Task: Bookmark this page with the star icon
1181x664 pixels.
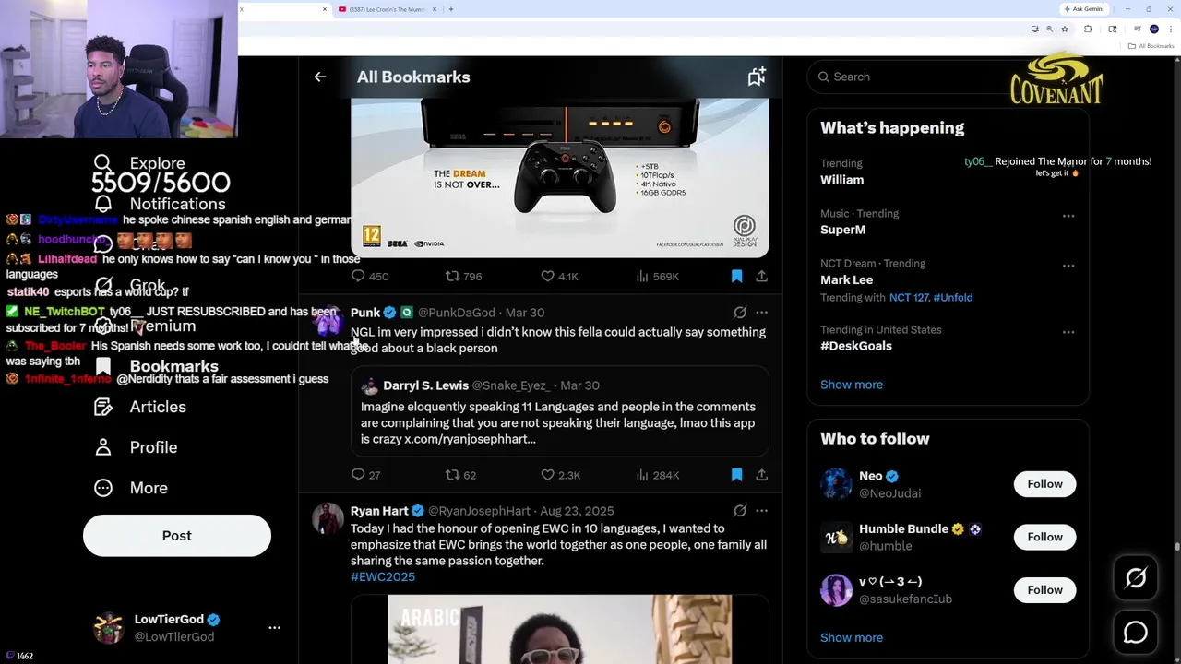Action: pos(1065,30)
